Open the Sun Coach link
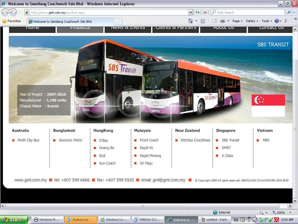Image resolution: width=298 pixels, height=224 pixels. point(107,163)
